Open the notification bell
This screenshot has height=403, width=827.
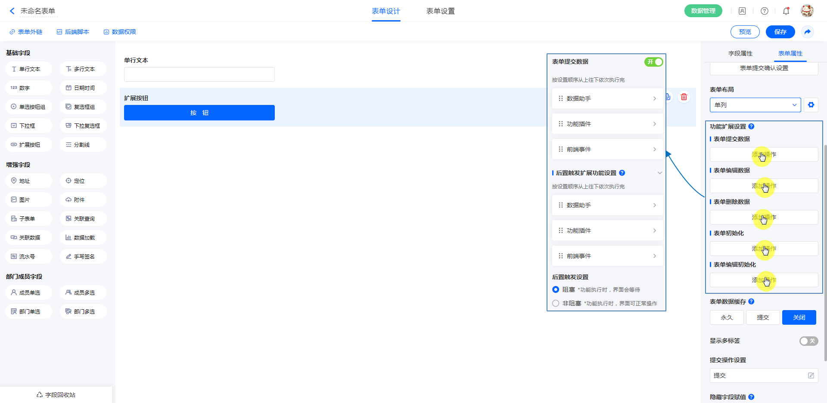pyautogui.click(x=786, y=11)
